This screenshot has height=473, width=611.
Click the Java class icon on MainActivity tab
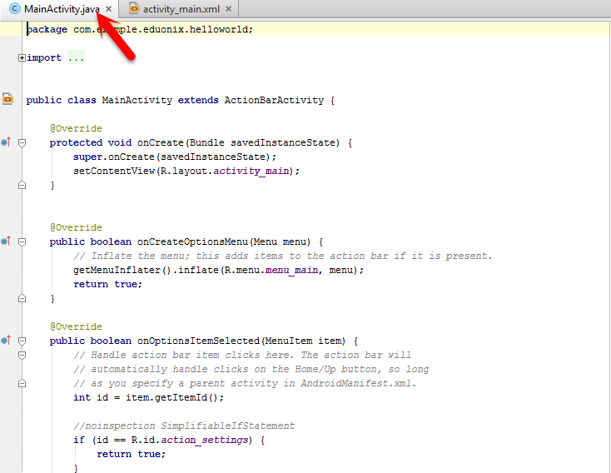[15, 8]
